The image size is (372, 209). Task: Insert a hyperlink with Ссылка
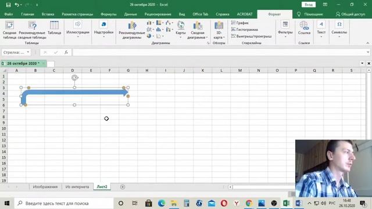click(304, 28)
